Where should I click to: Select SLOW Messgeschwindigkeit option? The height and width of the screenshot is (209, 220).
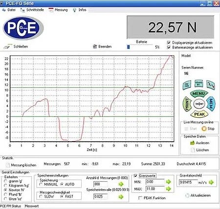(41, 196)
